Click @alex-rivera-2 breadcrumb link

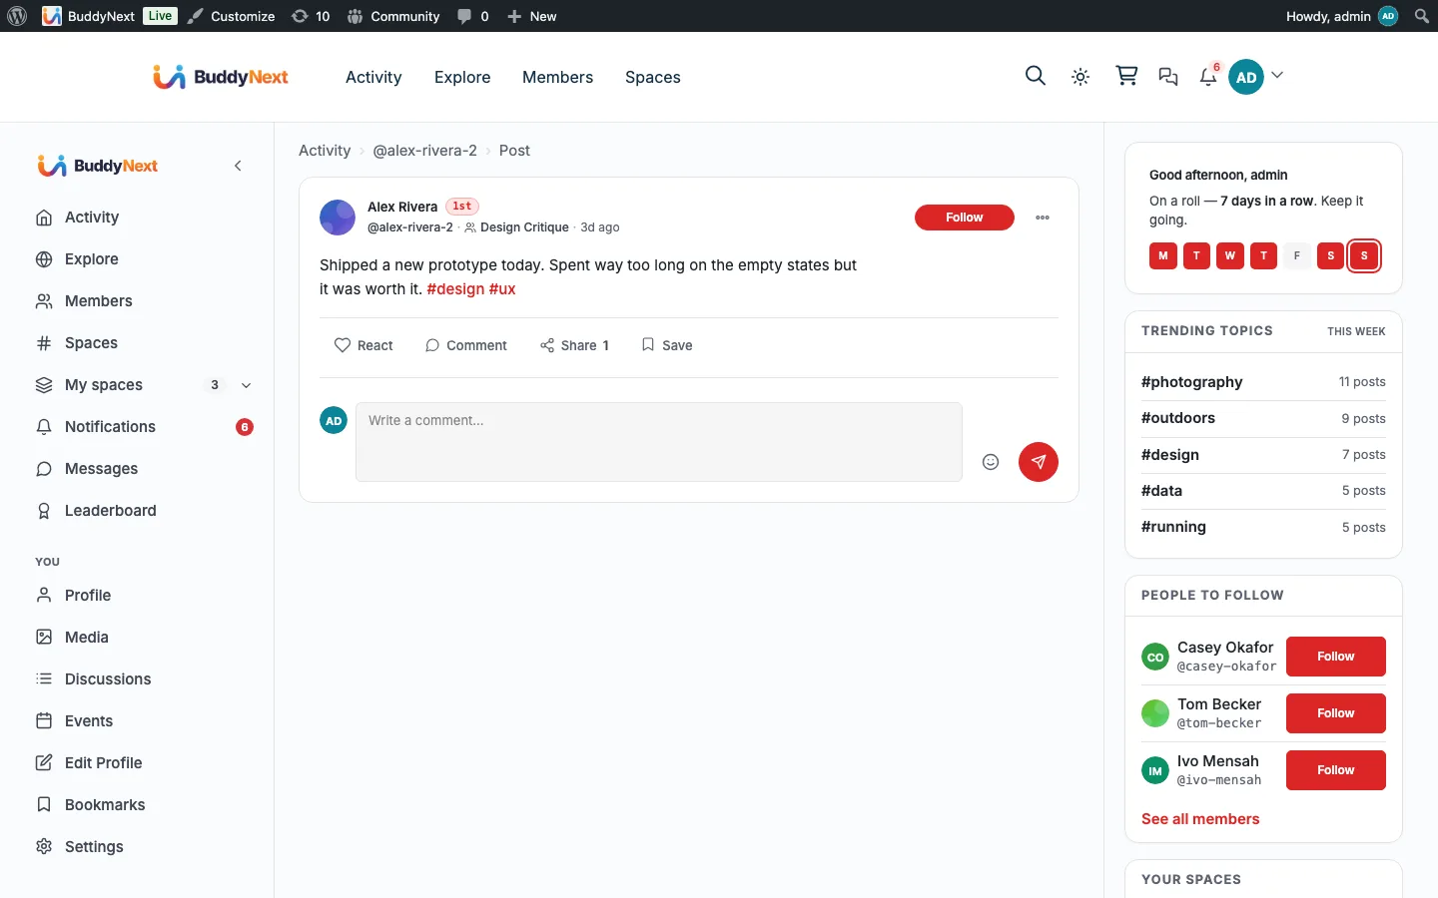tap(424, 151)
